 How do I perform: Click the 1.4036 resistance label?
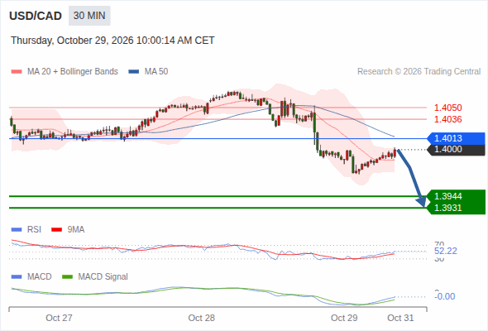pyautogui.click(x=447, y=119)
